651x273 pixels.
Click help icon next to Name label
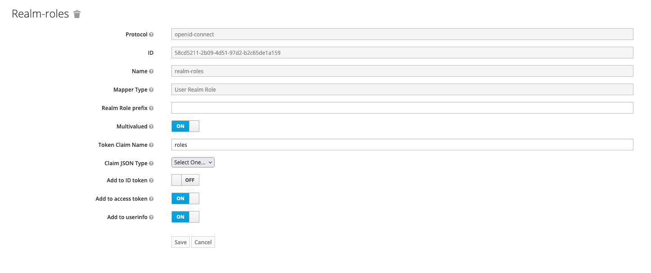click(151, 71)
